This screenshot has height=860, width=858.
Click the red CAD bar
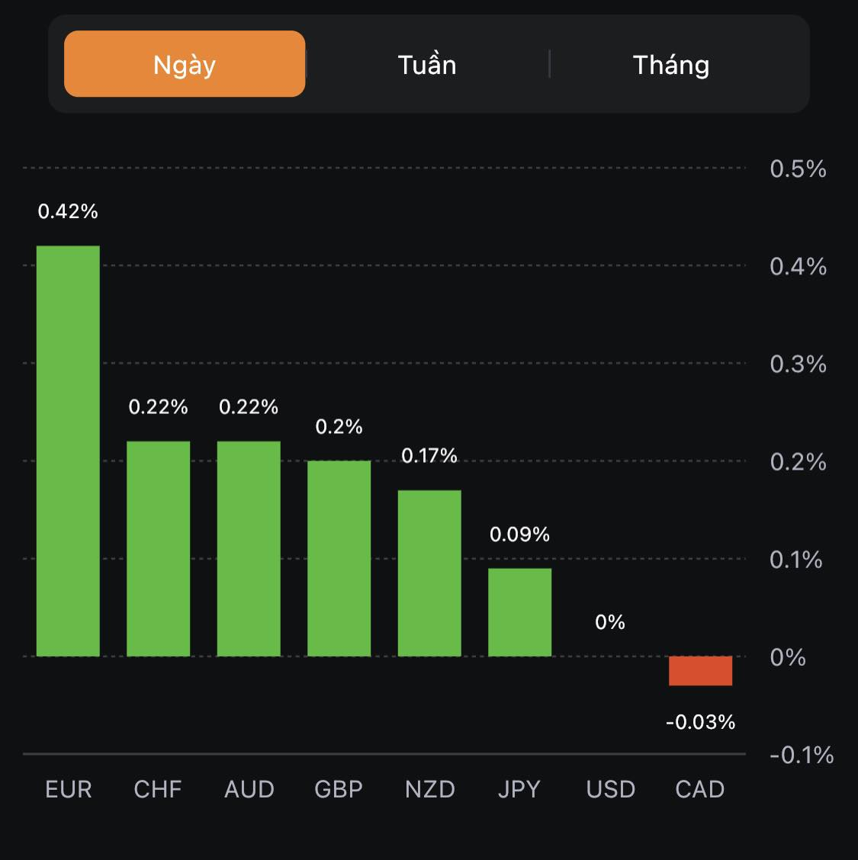pyautogui.click(x=700, y=671)
